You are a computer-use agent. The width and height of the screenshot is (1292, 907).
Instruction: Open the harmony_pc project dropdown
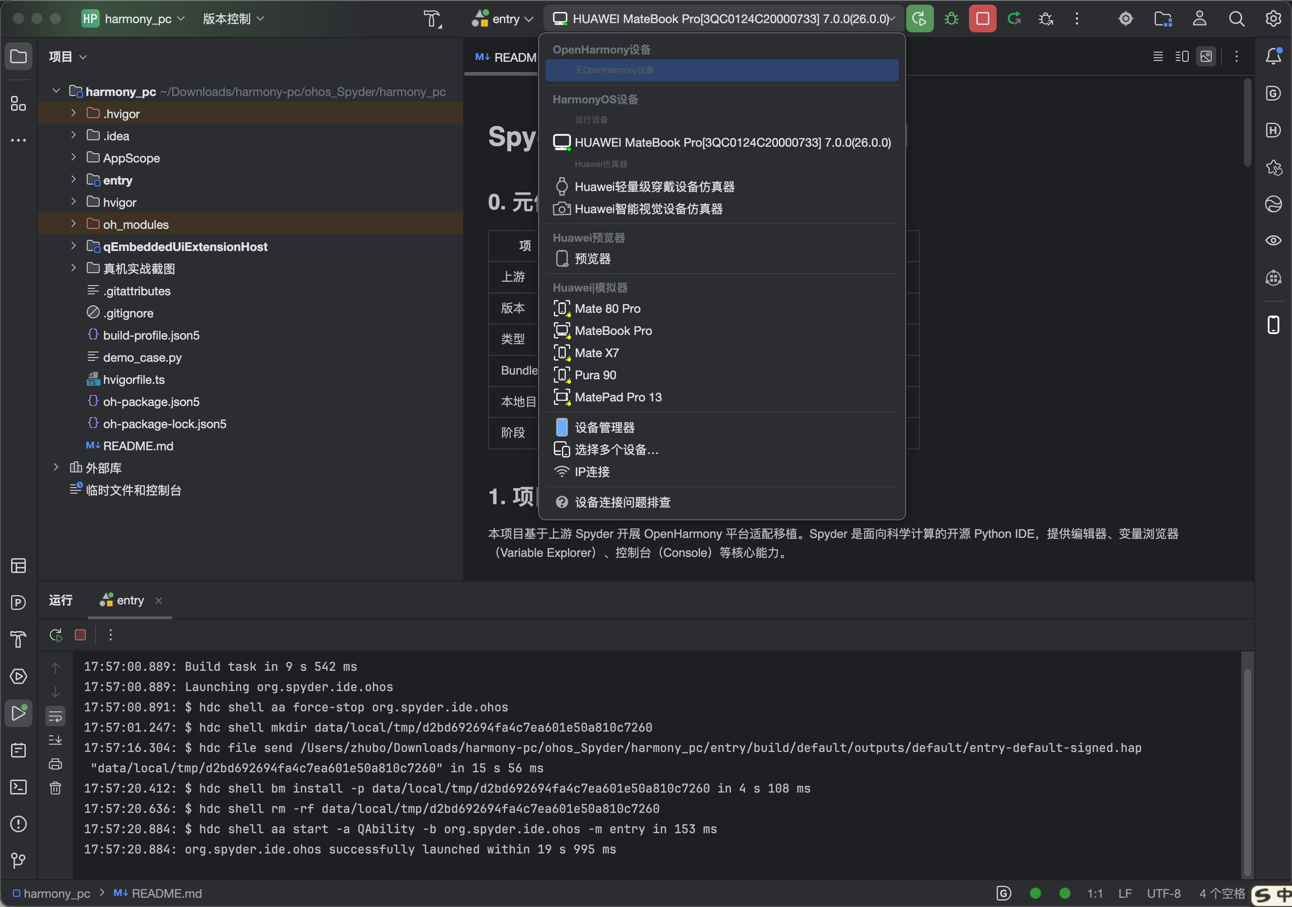point(133,18)
